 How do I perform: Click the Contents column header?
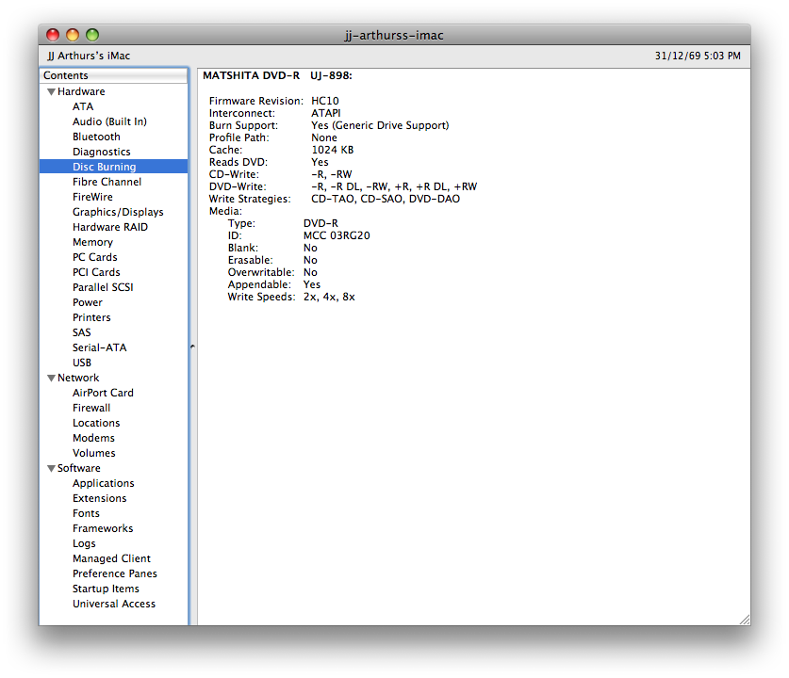coord(114,75)
